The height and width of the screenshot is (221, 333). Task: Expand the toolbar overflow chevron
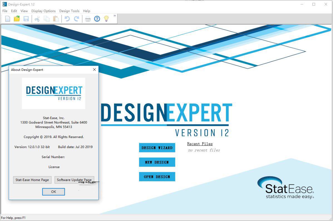tap(115, 16)
